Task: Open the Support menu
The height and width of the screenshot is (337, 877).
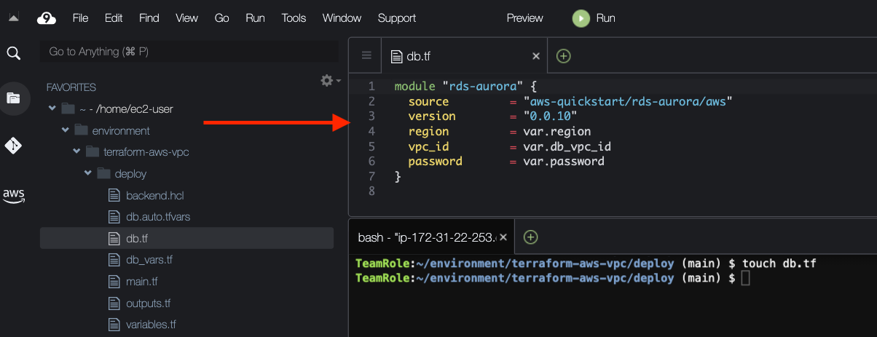Action: [x=397, y=18]
